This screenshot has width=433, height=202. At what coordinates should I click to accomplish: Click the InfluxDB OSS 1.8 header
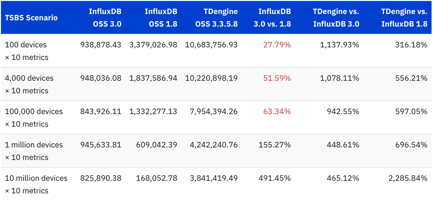[x=161, y=18]
